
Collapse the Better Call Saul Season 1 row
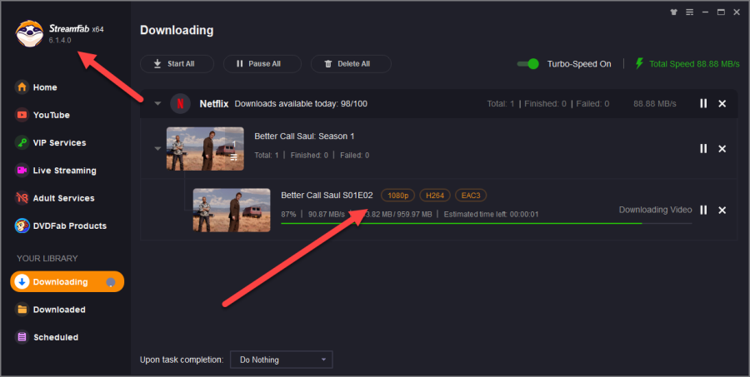click(157, 149)
